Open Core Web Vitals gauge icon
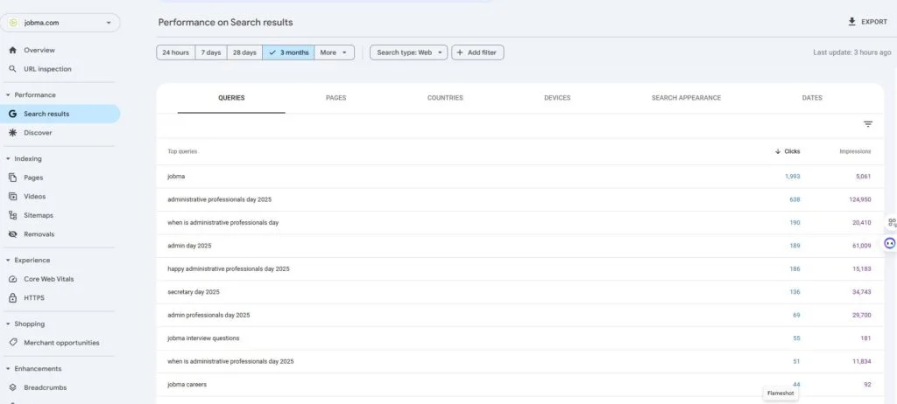897x404 pixels. 12,279
